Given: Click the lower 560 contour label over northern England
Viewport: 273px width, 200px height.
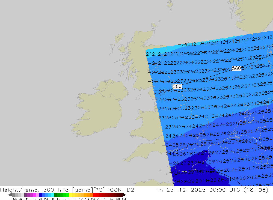Looking at the screenshot, I should pos(177,86).
